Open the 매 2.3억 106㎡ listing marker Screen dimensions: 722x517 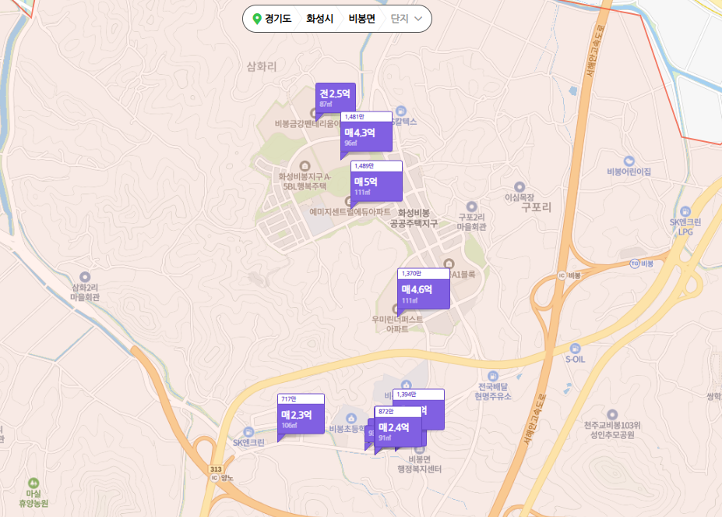[x=301, y=414]
